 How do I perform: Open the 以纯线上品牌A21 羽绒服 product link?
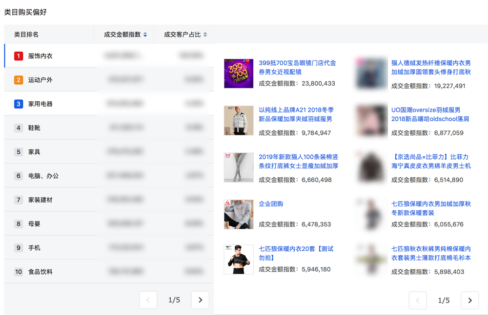click(x=296, y=114)
